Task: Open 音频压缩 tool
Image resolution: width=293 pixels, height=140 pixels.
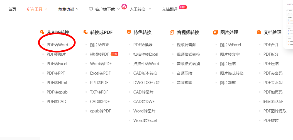Action: pyautogui.click(x=184, y=73)
